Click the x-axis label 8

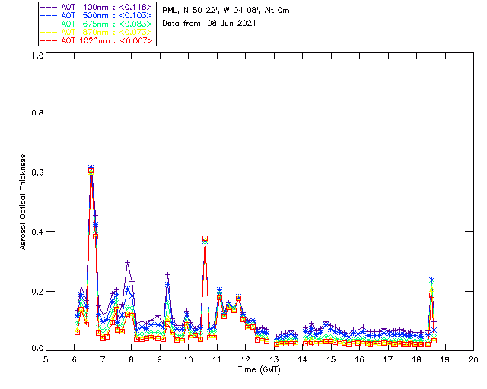point(132,359)
